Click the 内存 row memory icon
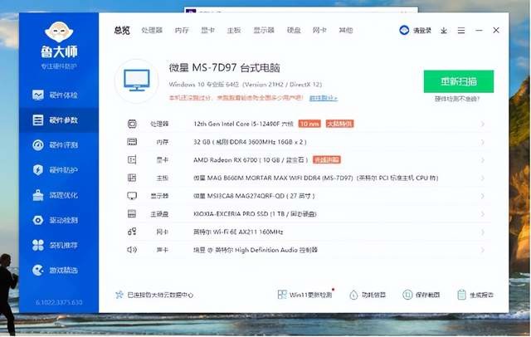 pyautogui.click(x=132, y=142)
